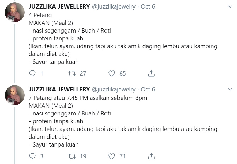237x164 pixels.
Task: Retweet the "4 Petang" tweet
Action: (72, 73)
